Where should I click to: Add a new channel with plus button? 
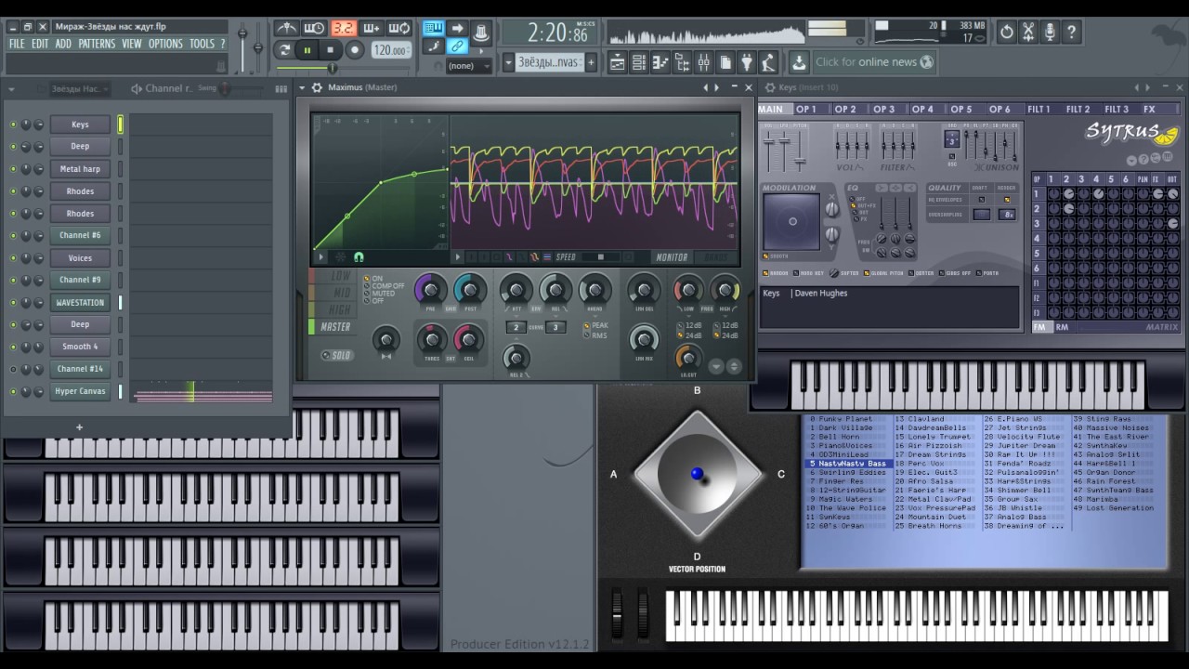(79, 427)
